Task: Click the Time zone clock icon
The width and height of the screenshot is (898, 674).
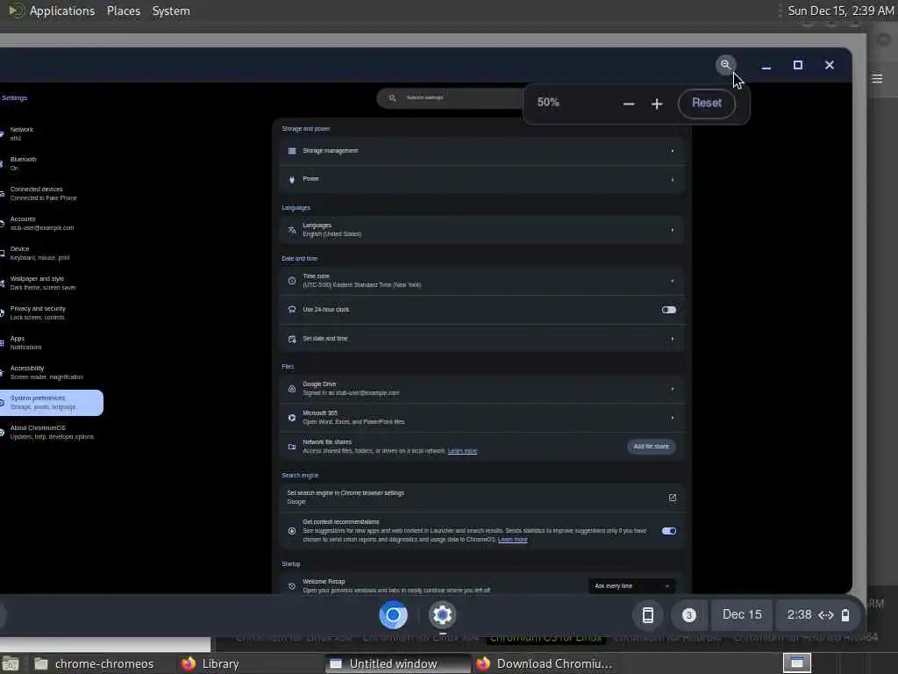Action: tap(292, 281)
